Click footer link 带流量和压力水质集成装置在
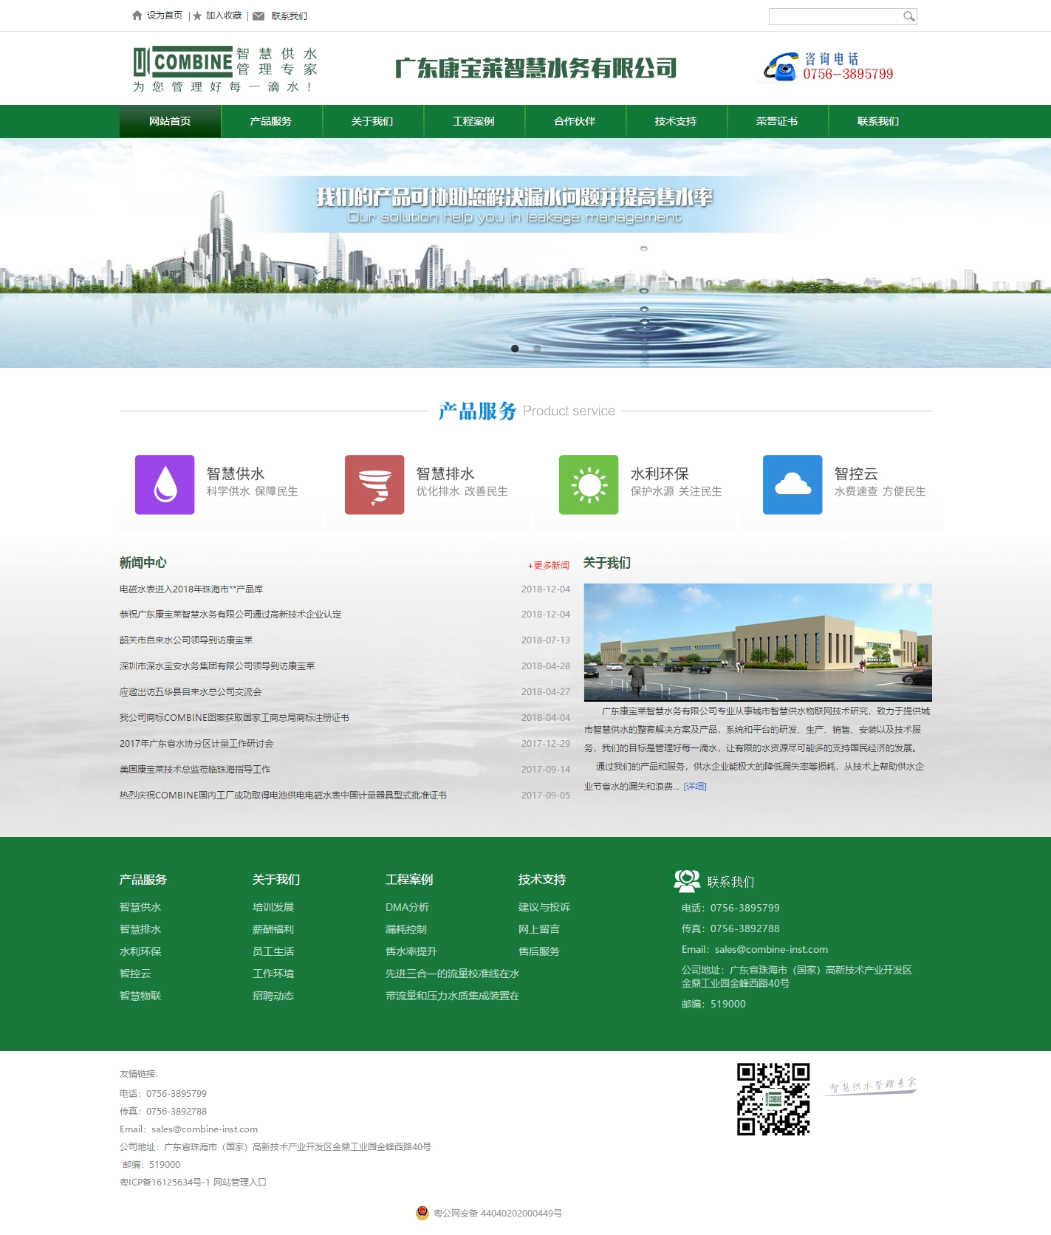This screenshot has height=1235, width=1051. pos(452,996)
